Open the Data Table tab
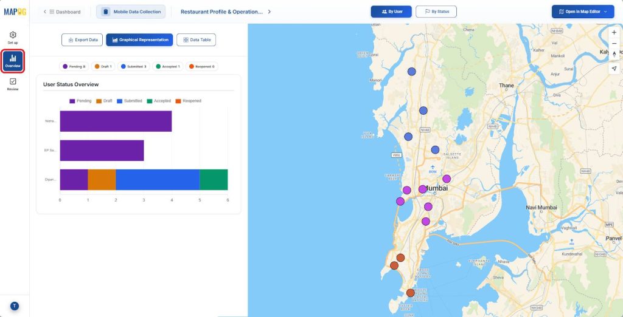623x317 pixels. click(197, 39)
